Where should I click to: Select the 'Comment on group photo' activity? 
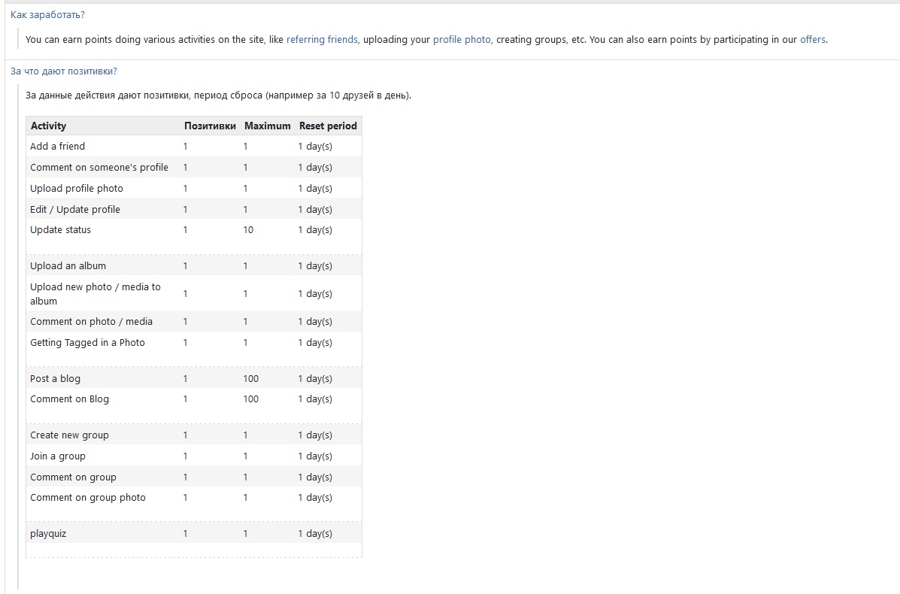[88, 498]
